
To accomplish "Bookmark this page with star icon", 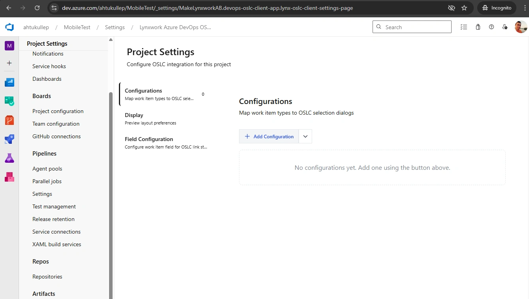I will click(x=464, y=8).
